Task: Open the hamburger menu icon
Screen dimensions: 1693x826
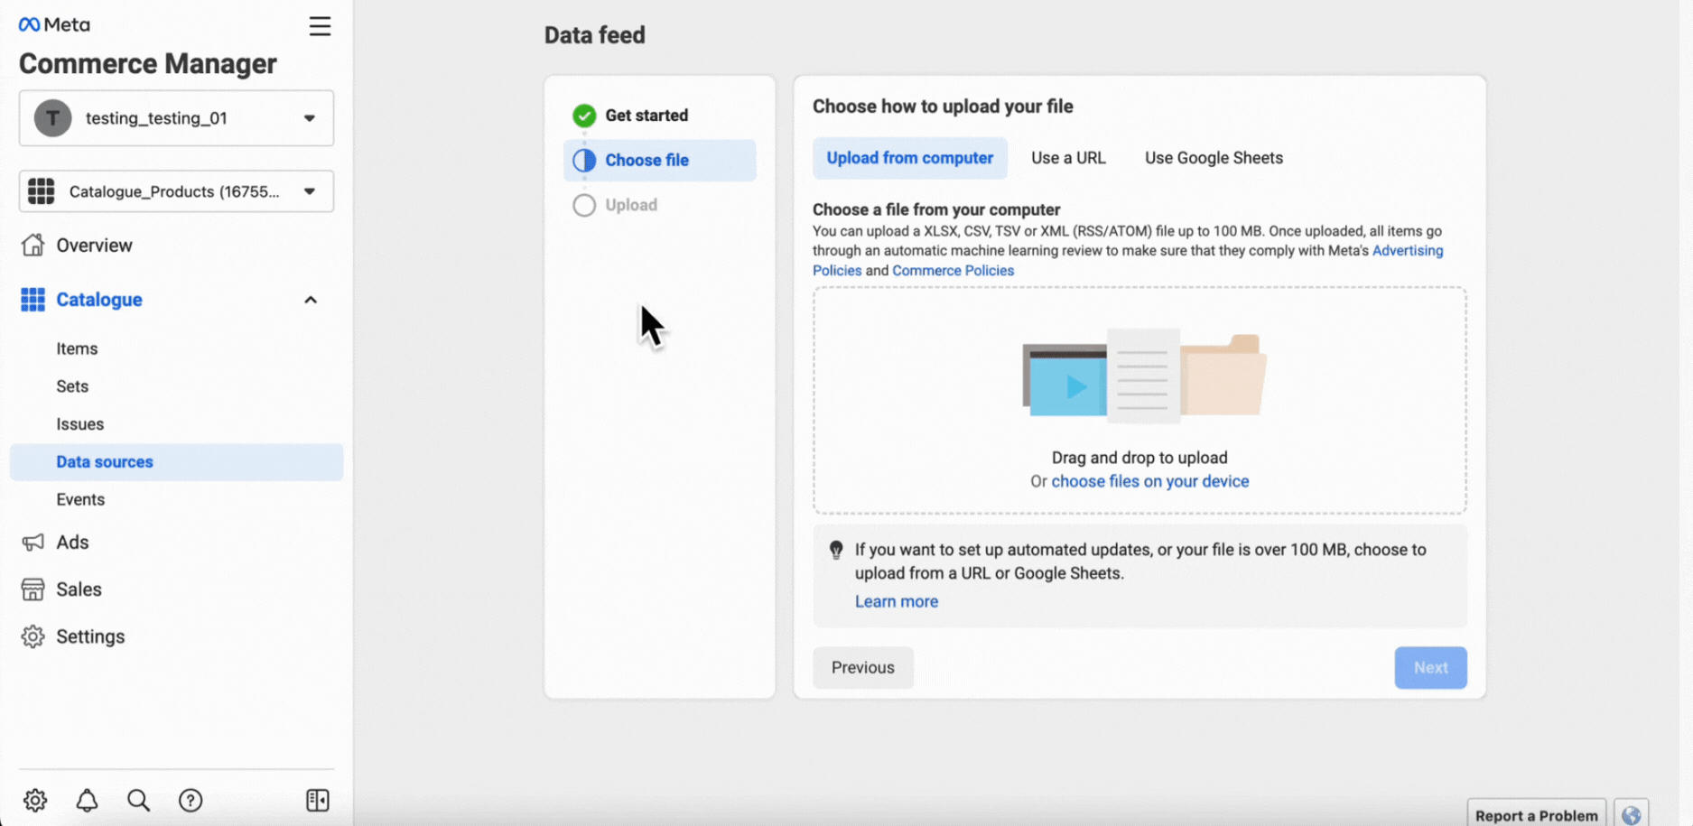Action: (320, 26)
